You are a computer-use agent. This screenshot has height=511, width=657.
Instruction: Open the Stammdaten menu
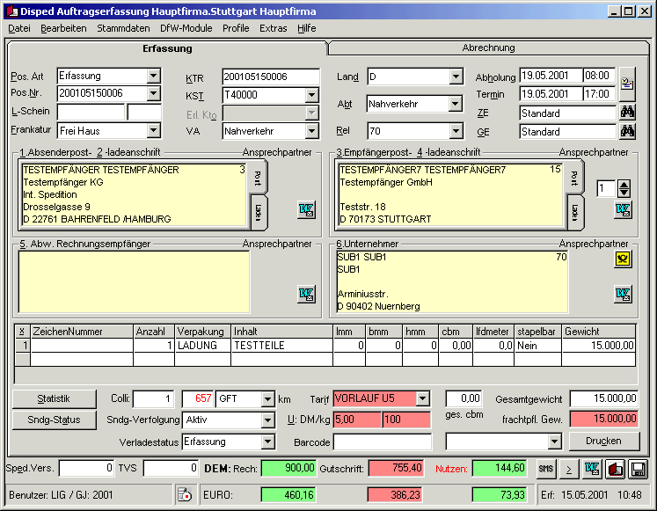(122, 28)
